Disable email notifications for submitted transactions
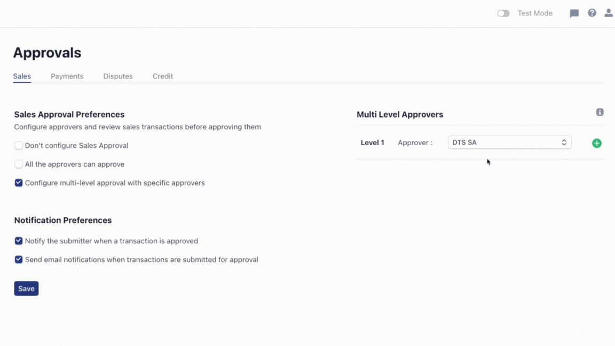The width and height of the screenshot is (615, 346). [x=19, y=259]
